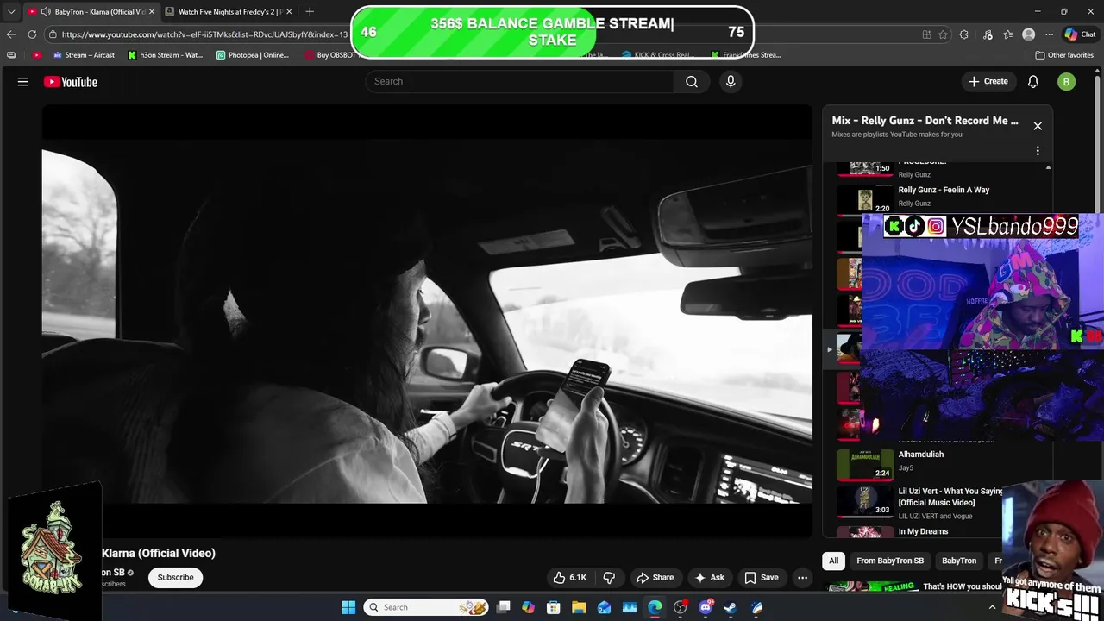This screenshot has height=621, width=1104.
Task: Open browser profile icon
Action: tap(1028, 34)
